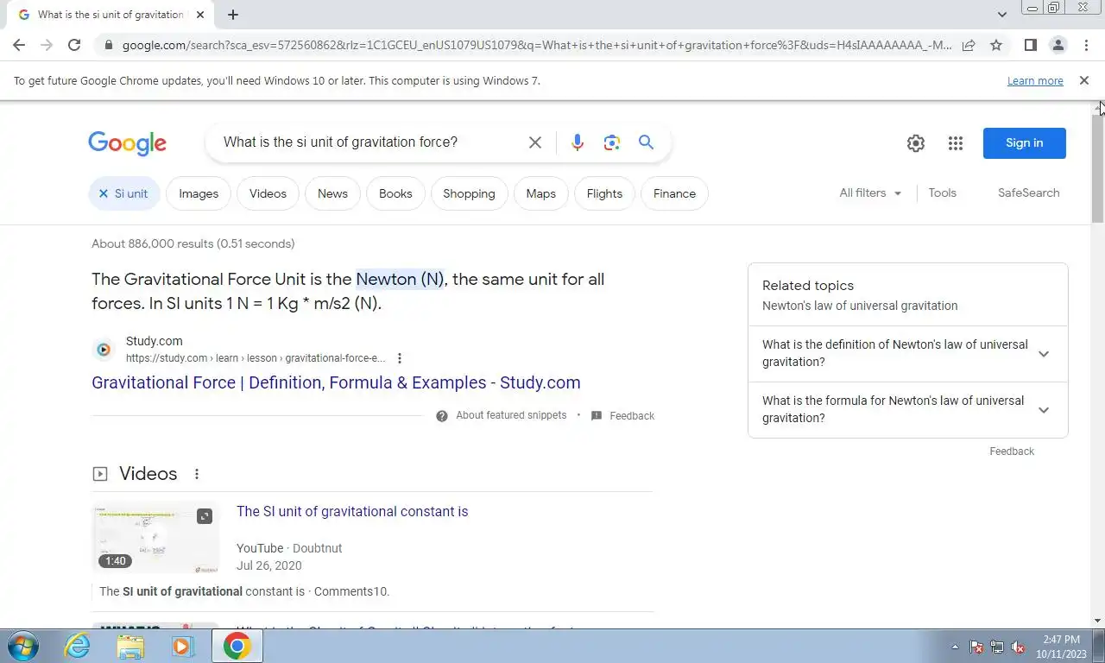Click the browser forward arrow
The image size is (1105, 663).
47,45
